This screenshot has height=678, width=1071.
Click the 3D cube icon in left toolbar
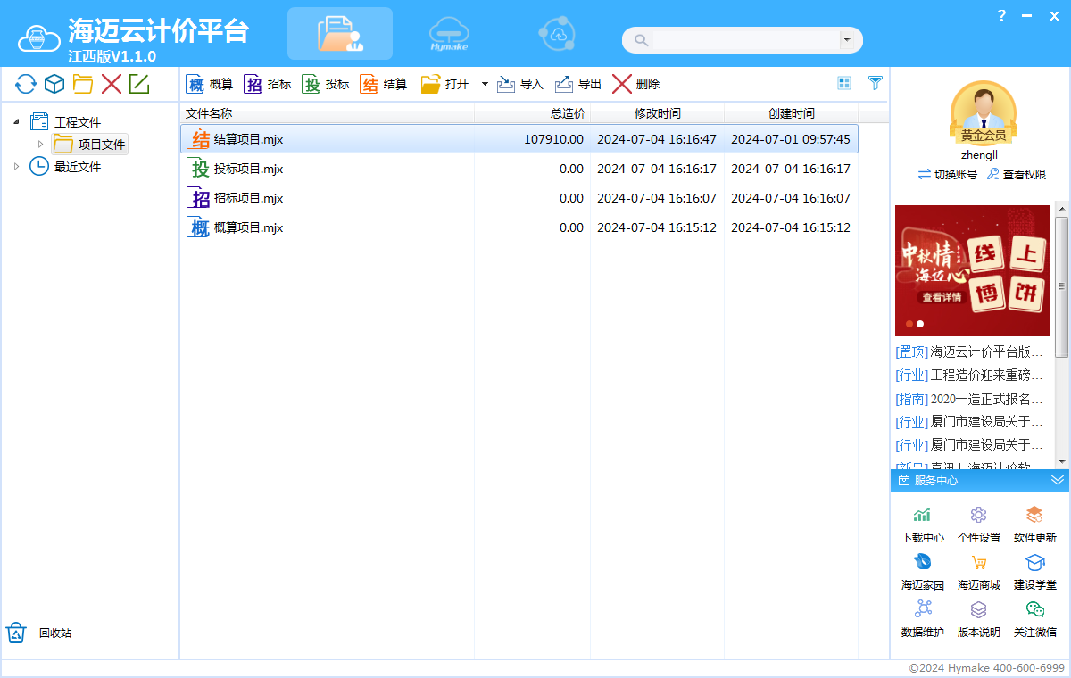pos(54,85)
